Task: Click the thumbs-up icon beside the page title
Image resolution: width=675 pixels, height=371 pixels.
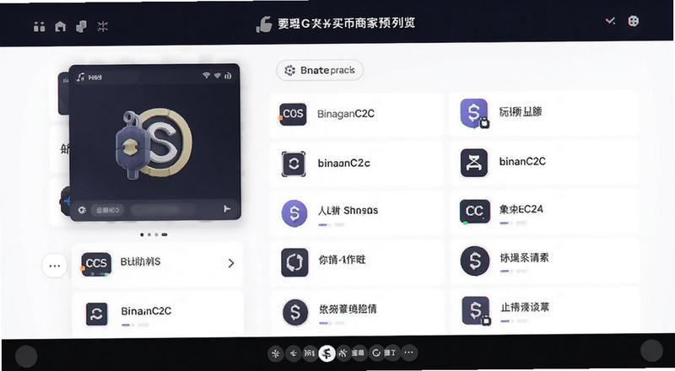Action: (264, 24)
